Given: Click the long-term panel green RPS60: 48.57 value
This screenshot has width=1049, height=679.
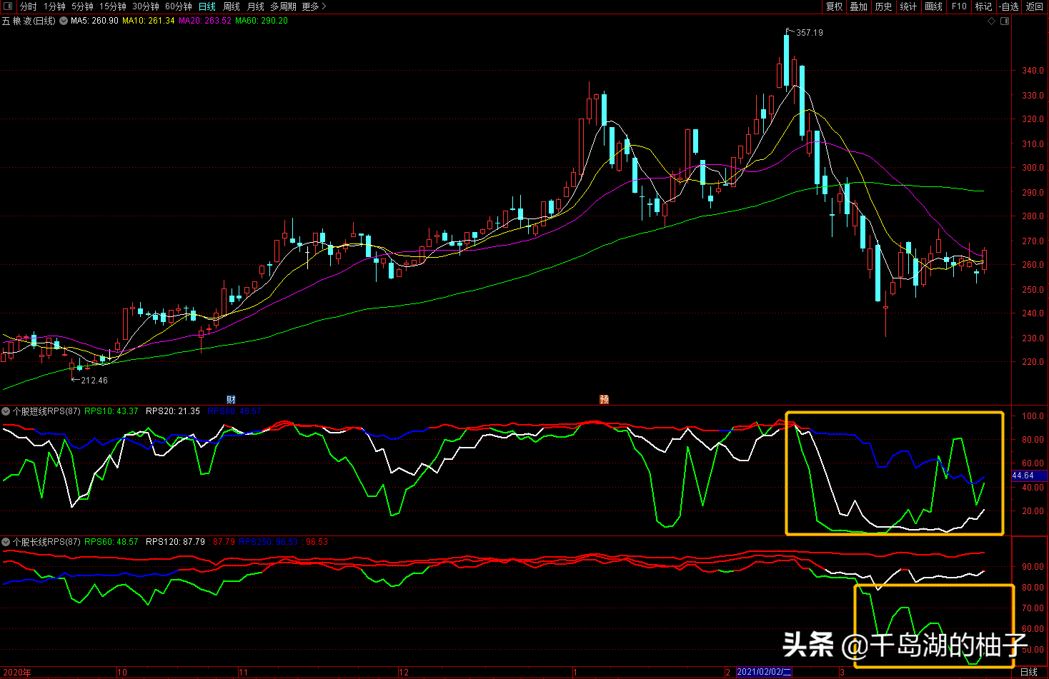Looking at the screenshot, I should (111, 542).
